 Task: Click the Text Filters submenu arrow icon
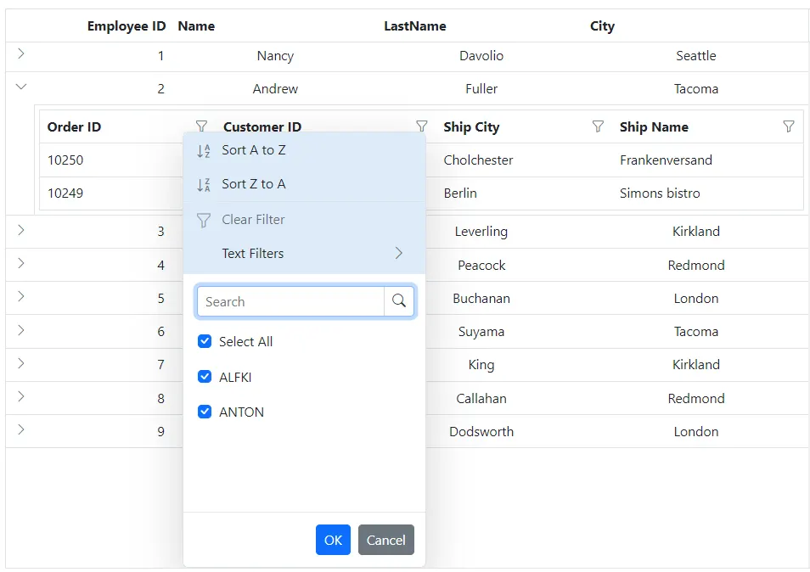click(x=398, y=253)
